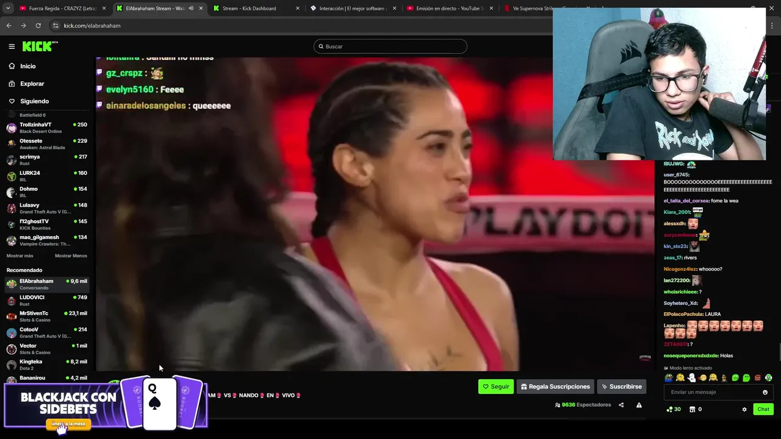
Task: Select the Pepe frog quick emote
Action: (x=669, y=378)
